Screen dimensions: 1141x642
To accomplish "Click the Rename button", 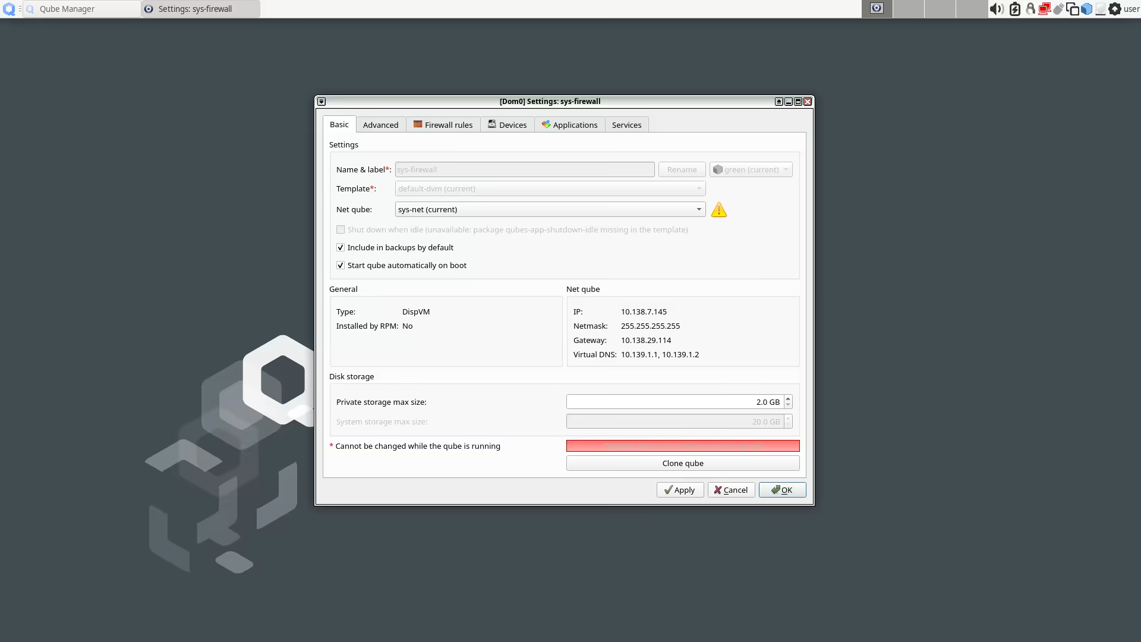I will tap(682, 169).
